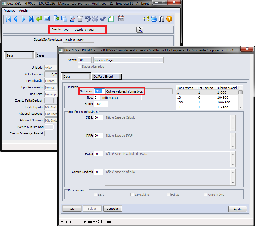Click the IRRF code field
256x227 pixels.
pos(99,136)
